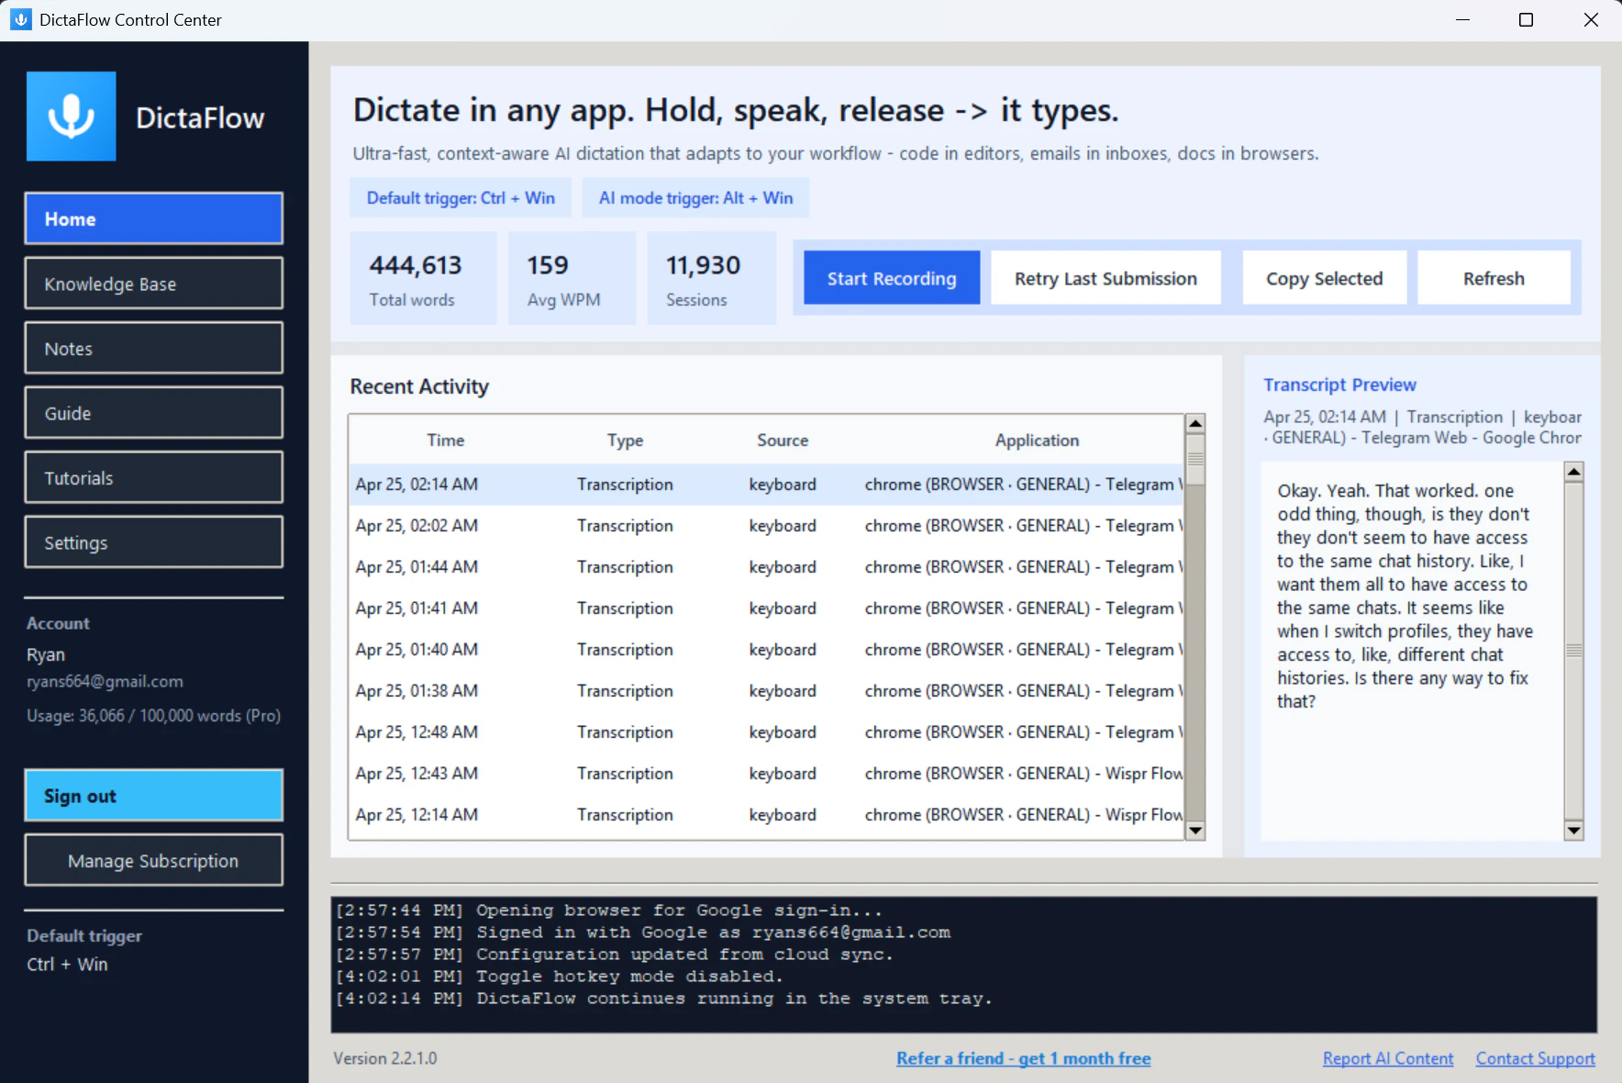Click the Recent Activity scroll down arrow
The width and height of the screenshot is (1622, 1083).
tap(1195, 831)
